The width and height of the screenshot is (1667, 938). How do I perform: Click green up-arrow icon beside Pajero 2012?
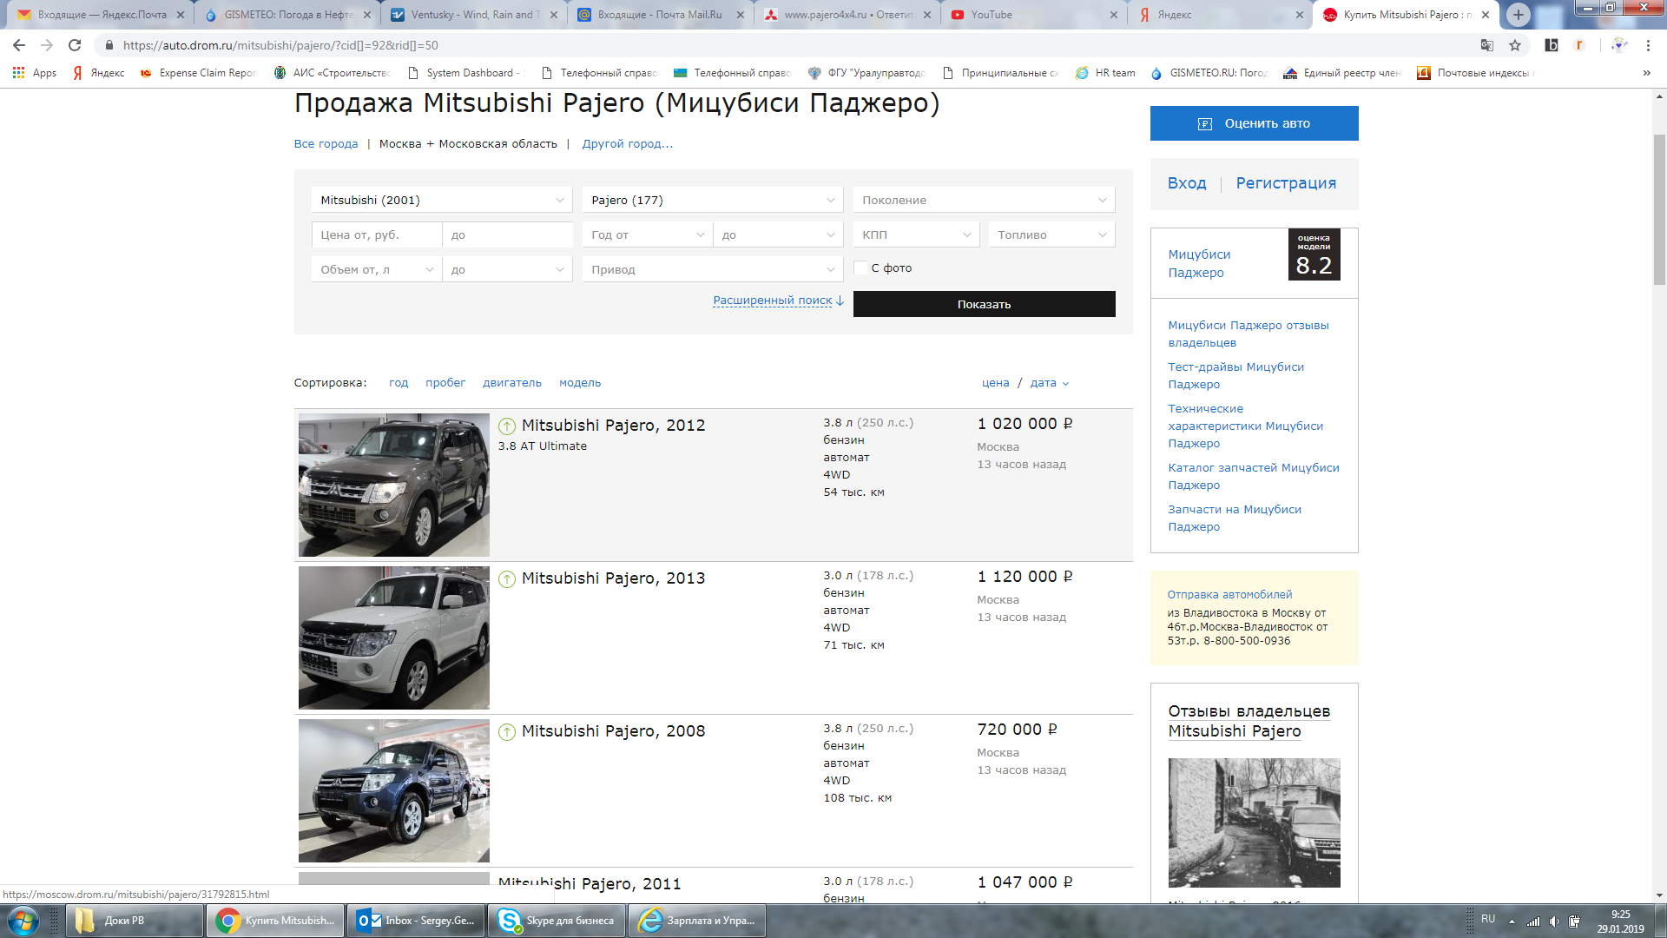507,426
